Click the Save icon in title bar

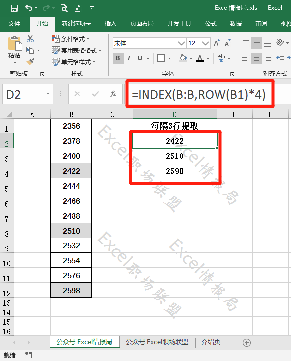point(14,8)
